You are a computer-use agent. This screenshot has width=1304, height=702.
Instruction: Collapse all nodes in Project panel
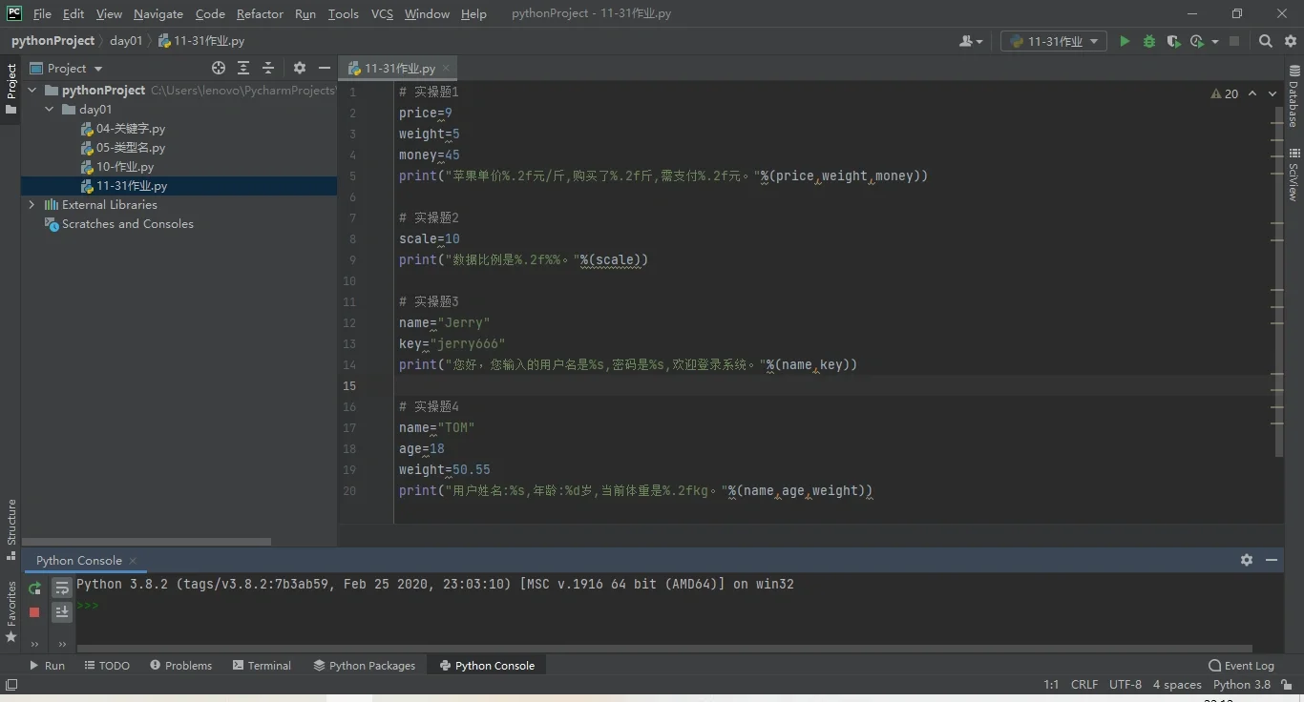click(x=268, y=68)
